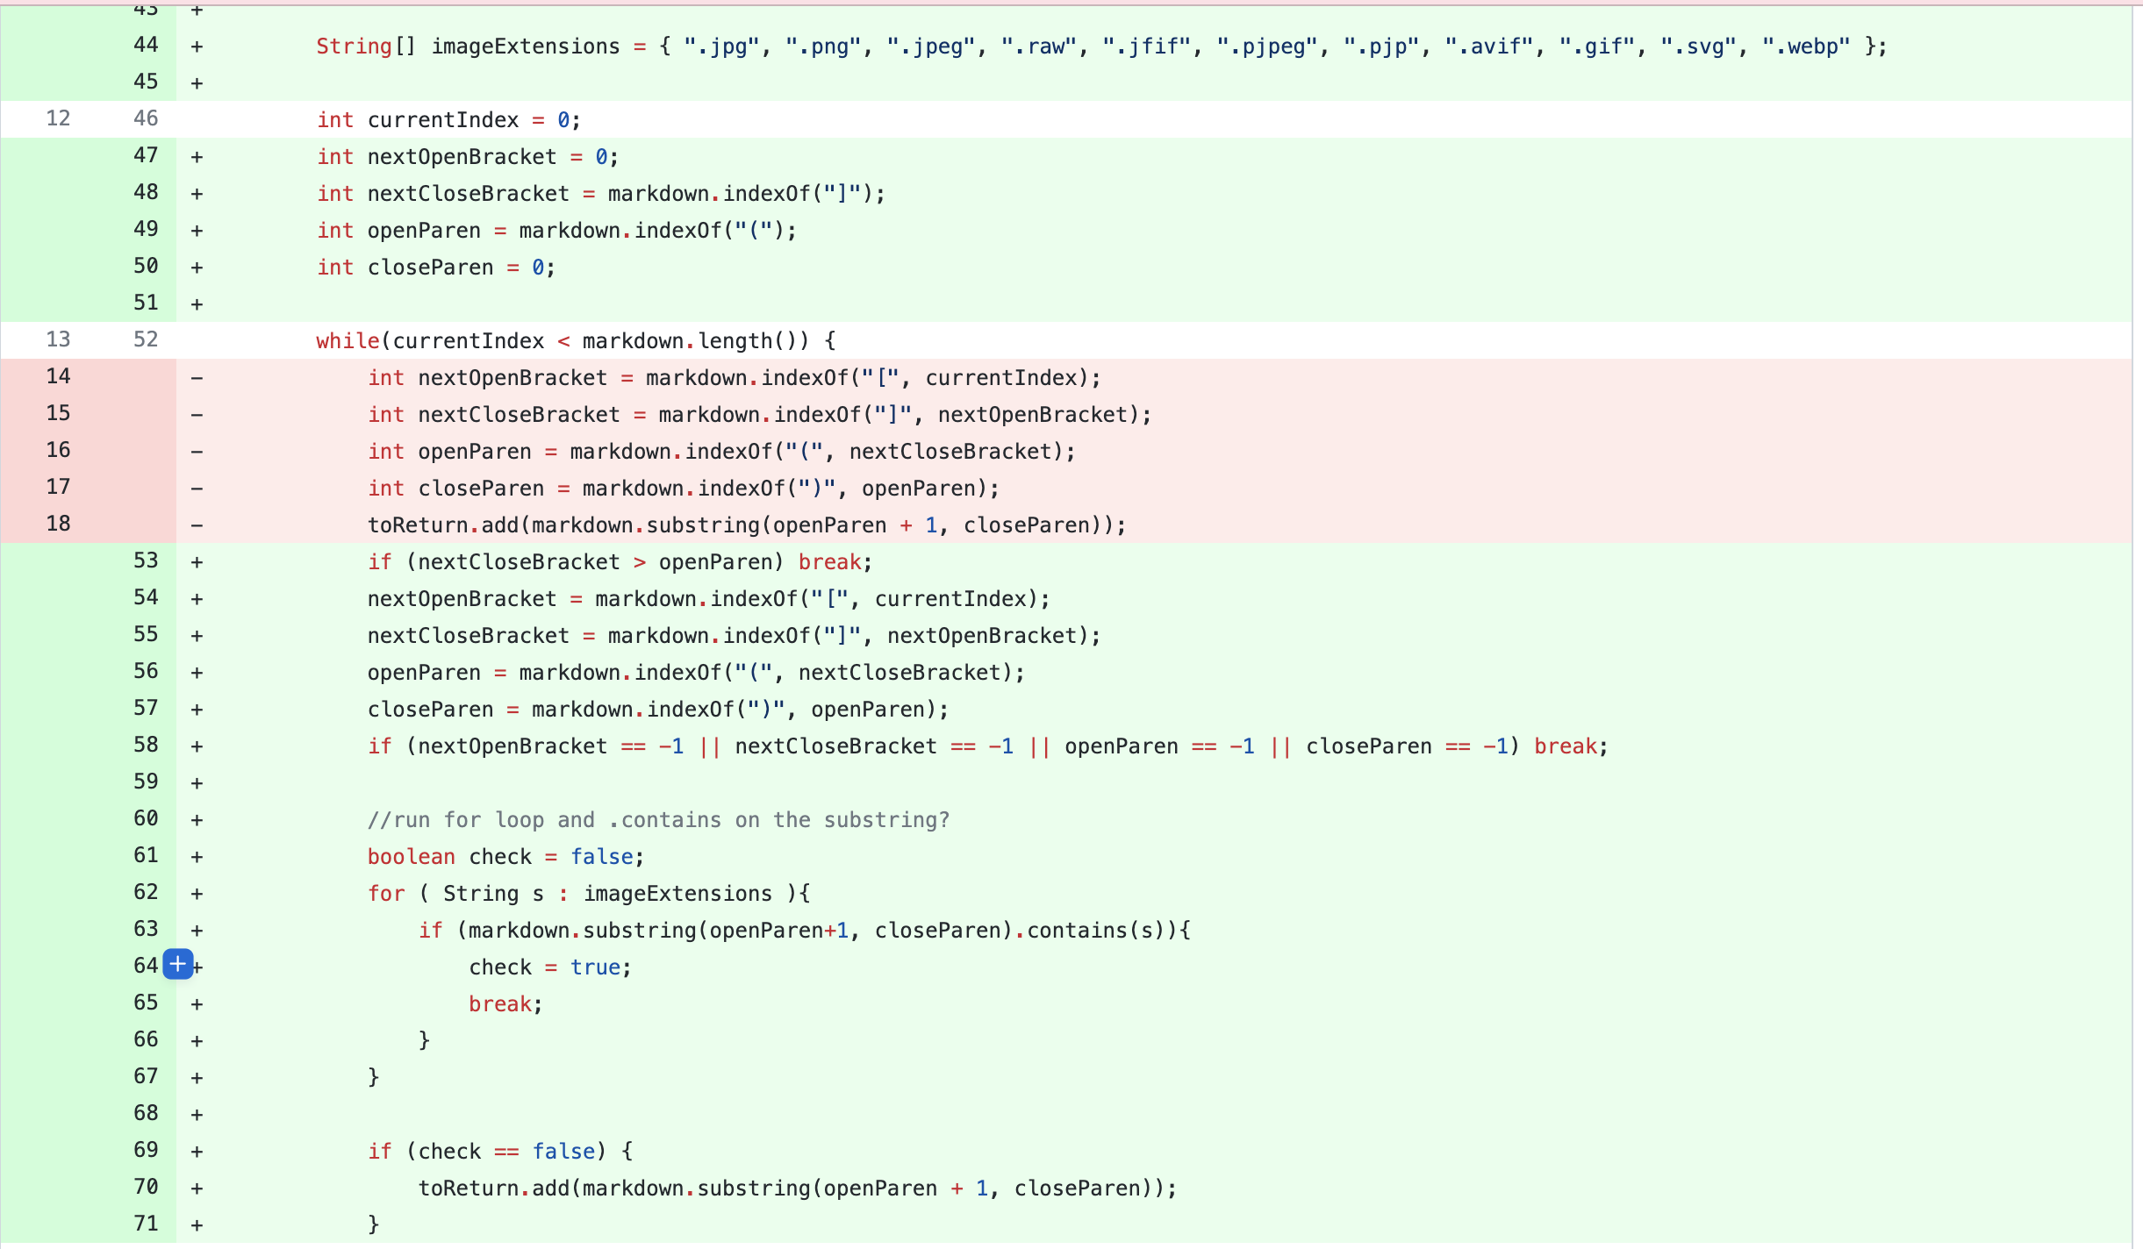Viewport: 2143px width, 1249px height.
Task: Click new line number 60
Action: click(x=146, y=818)
